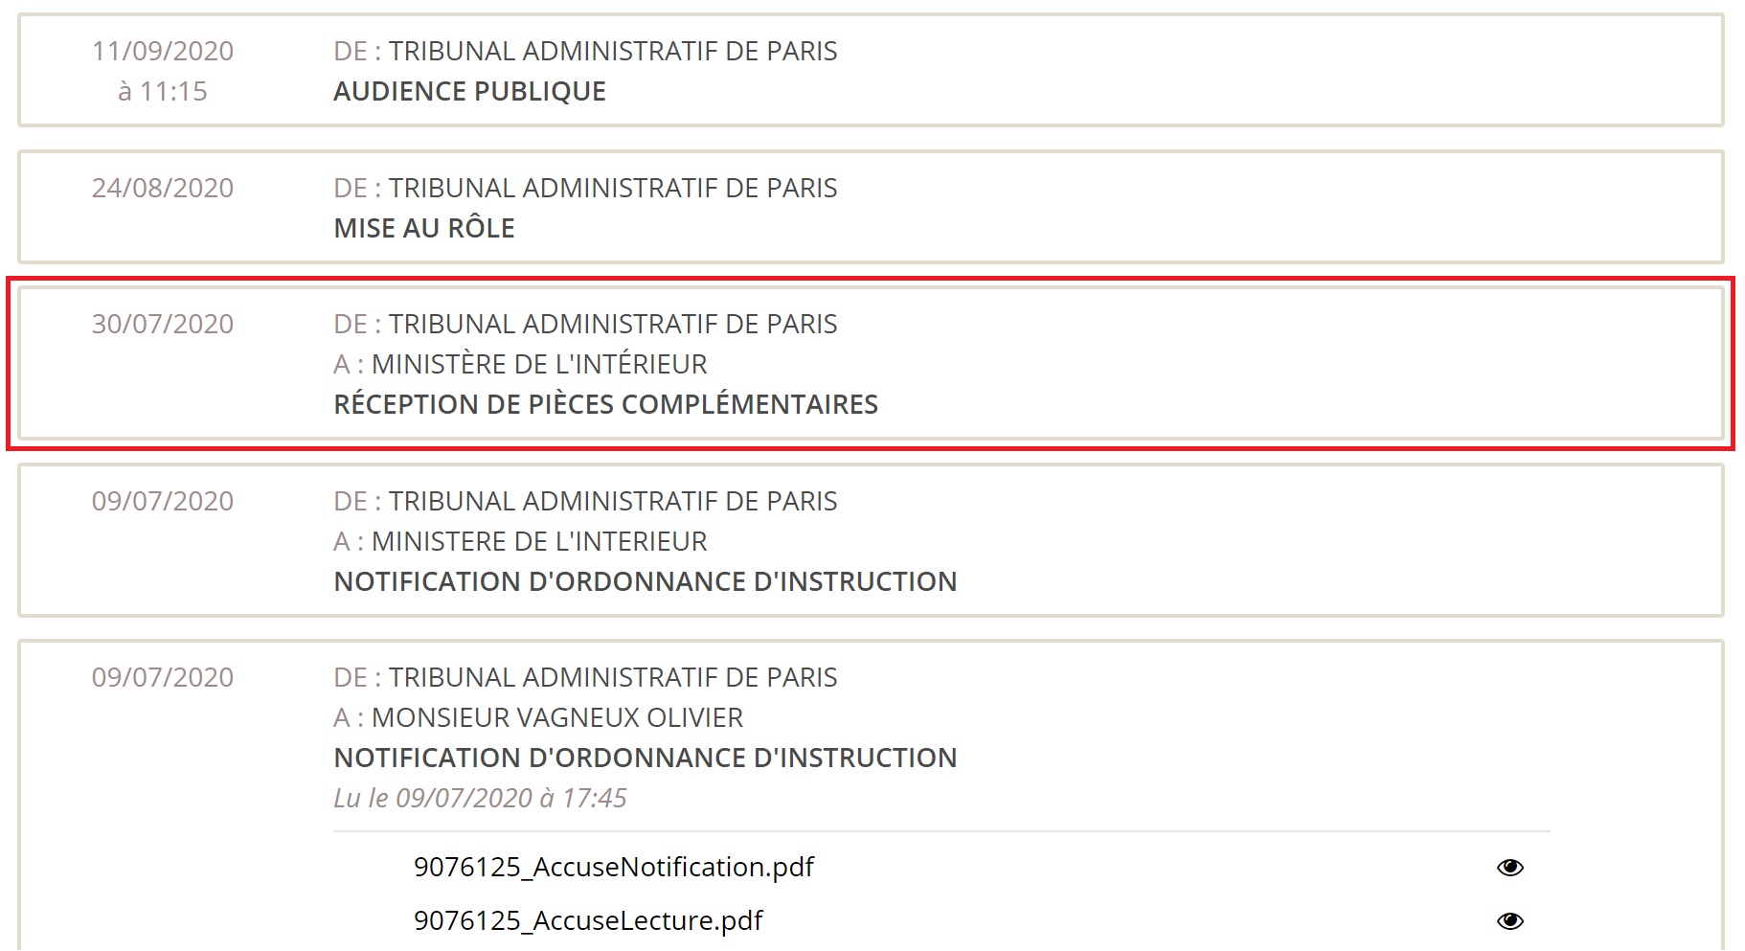Click the 'Lu le 09/07/2020 à 17:45' read notice

point(480,799)
